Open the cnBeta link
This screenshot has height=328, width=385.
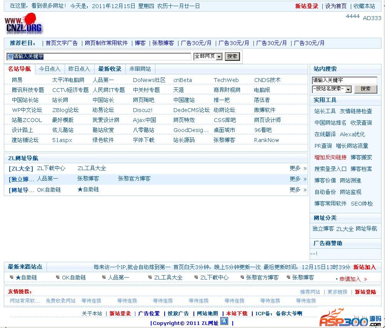pyautogui.click(x=182, y=80)
